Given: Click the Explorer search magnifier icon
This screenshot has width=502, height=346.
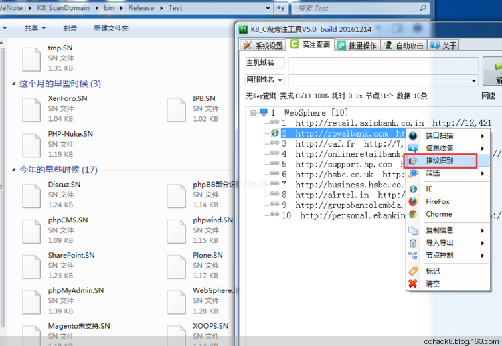Looking at the screenshot, I should [422, 8].
